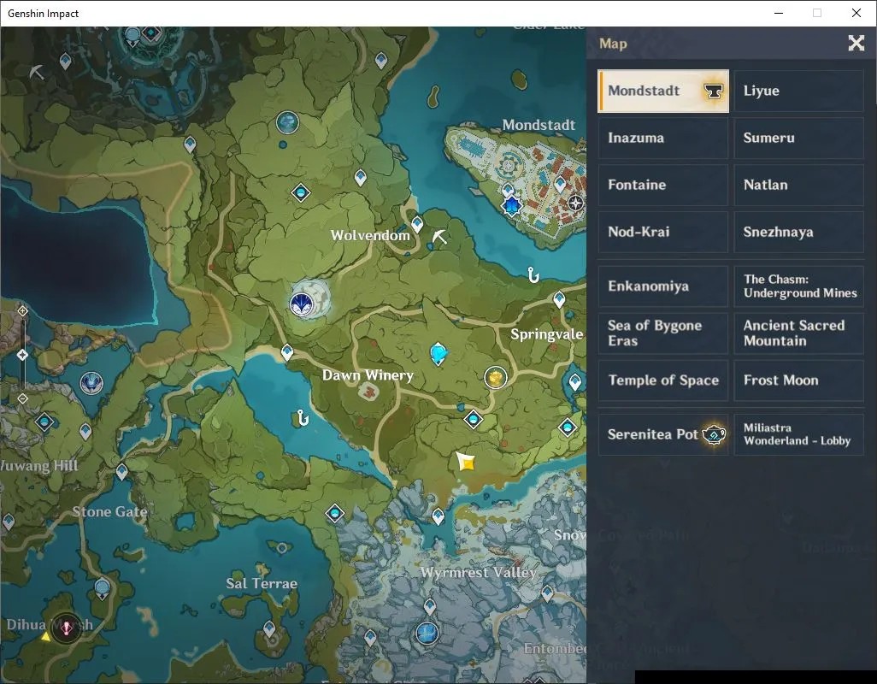Select the Wolvendom boss domain icon
Image resolution: width=877 pixels, height=684 pixels.
pos(302,304)
